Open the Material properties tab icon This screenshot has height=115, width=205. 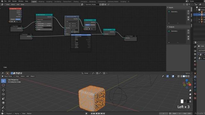click(195, 94)
